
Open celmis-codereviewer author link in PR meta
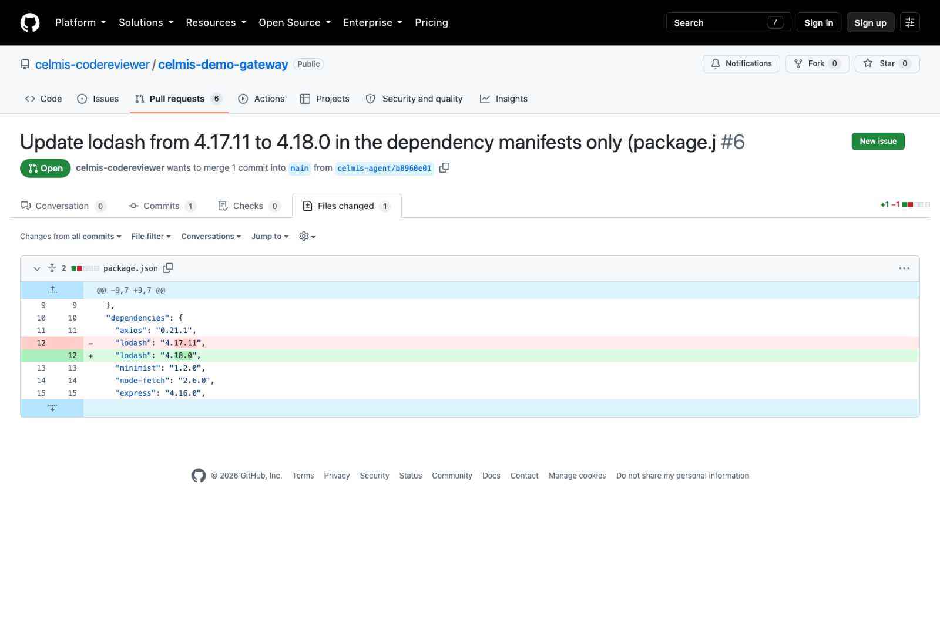point(120,168)
